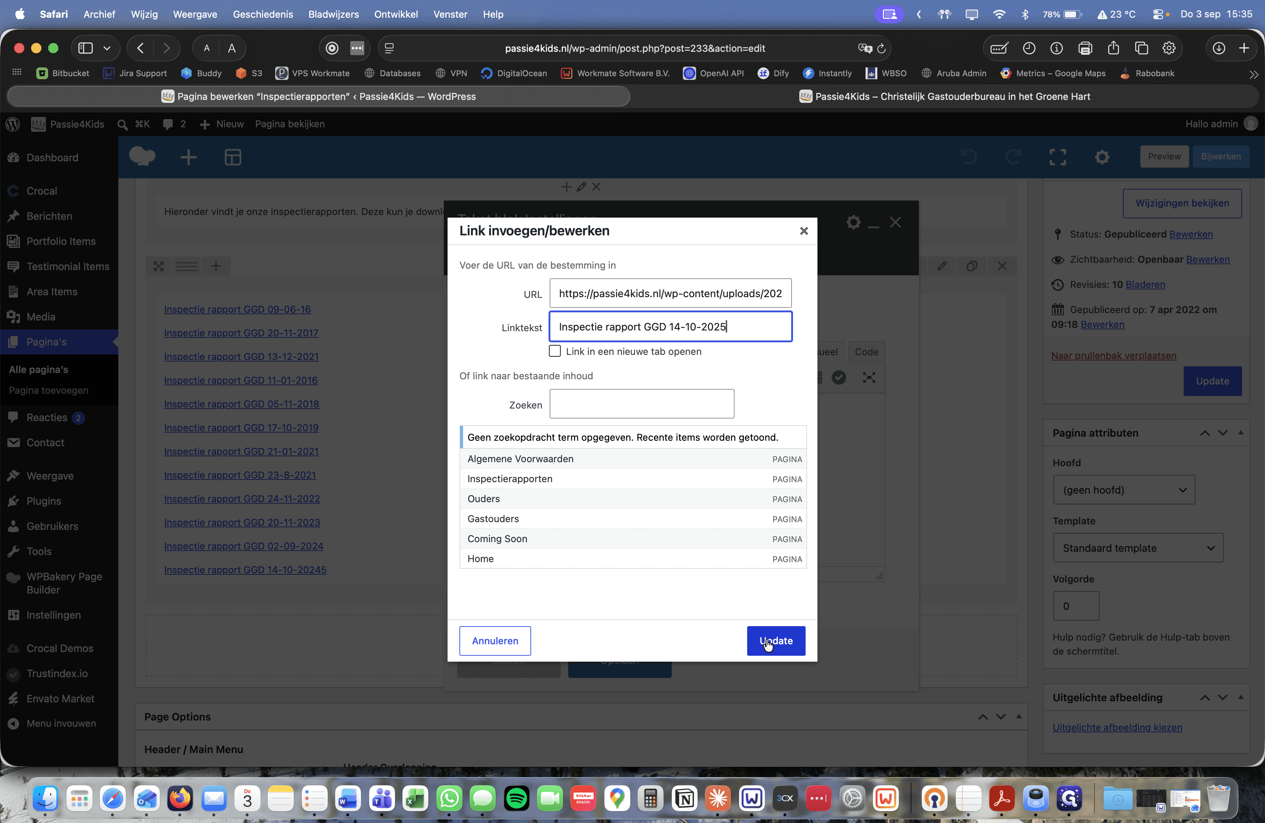
Task: Switch to the Passie4Kids Gastouderbureau tab
Action: 945,96
